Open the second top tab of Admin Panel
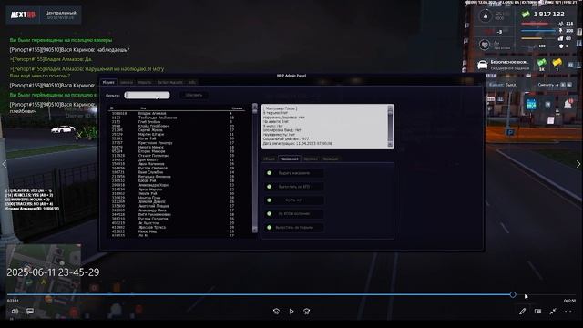 [x=127, y=82]
